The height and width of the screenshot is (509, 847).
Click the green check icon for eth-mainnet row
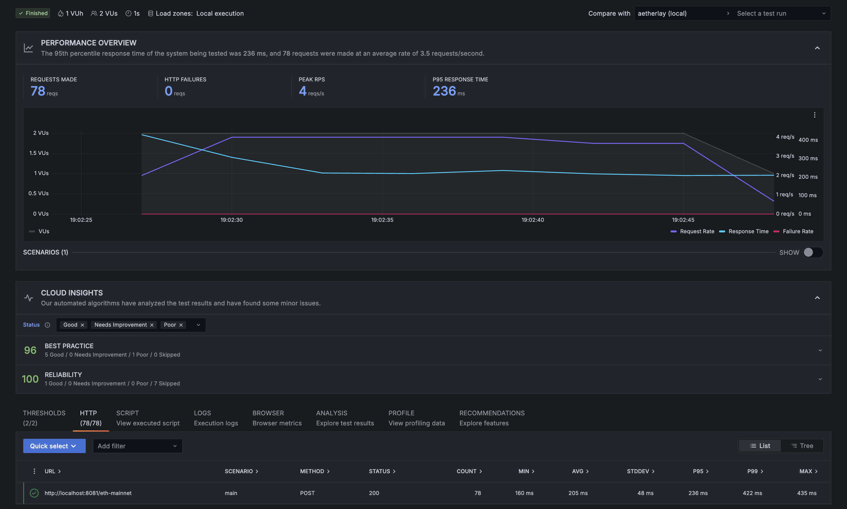coord(34,493)
